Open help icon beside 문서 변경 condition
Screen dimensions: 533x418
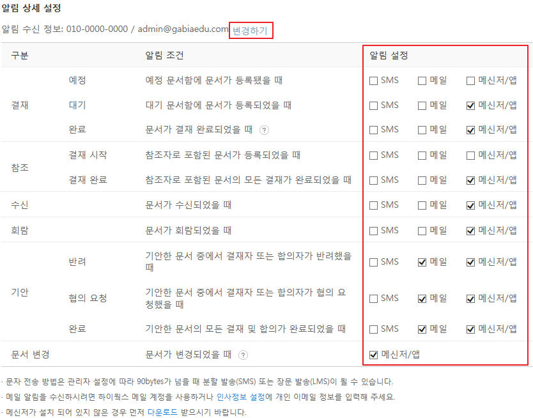[x=243, y=355]
